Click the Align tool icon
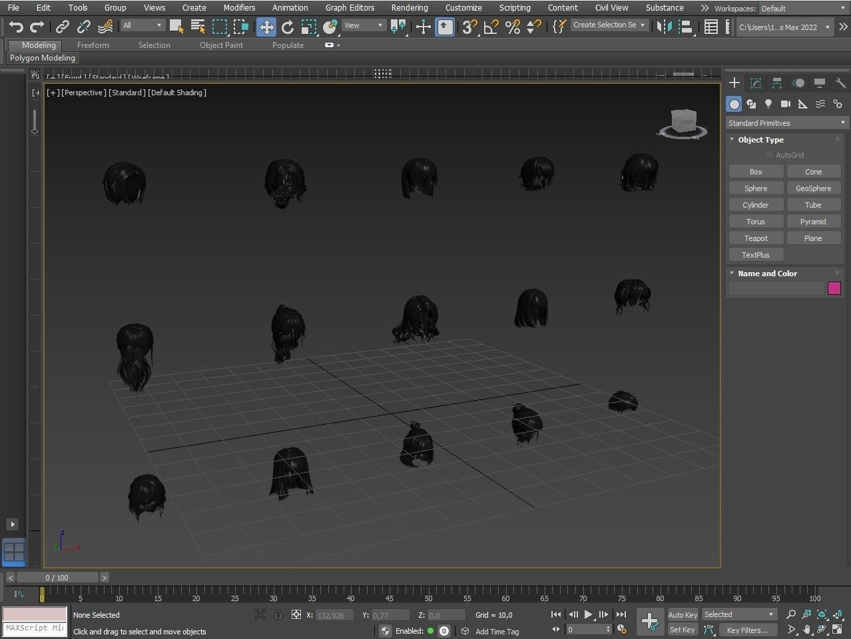Screen dimensions: 851x639 [x=685, y=27]
